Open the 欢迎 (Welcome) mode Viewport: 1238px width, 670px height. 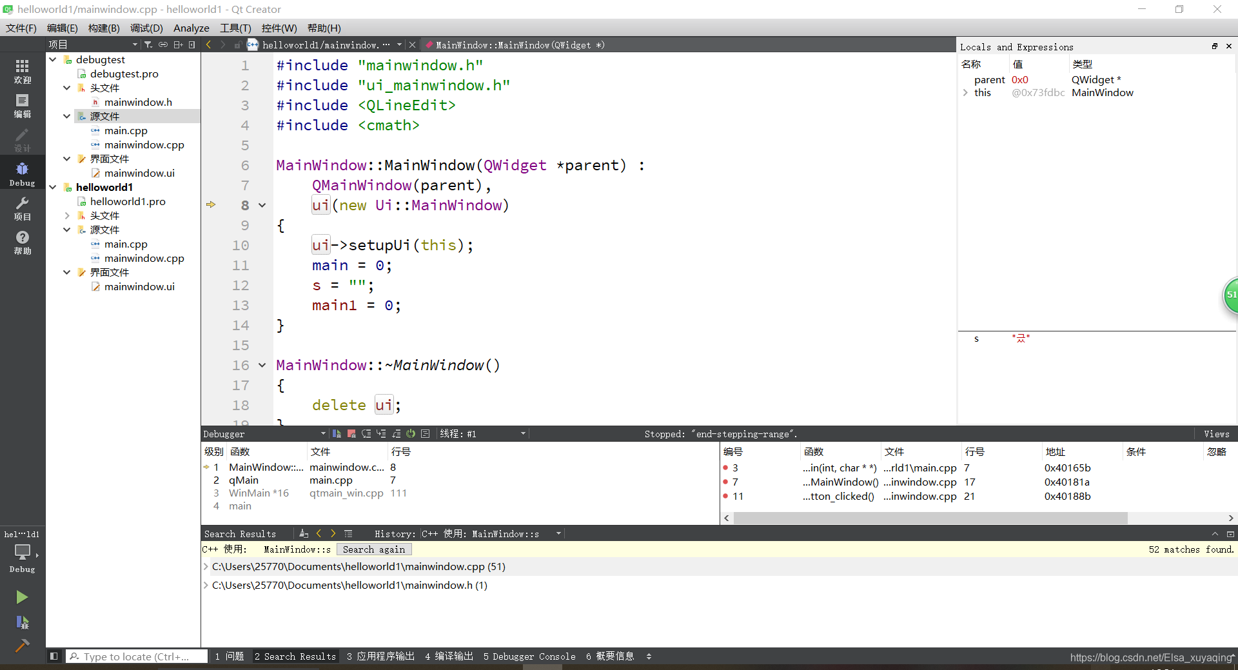pos(23,71)
